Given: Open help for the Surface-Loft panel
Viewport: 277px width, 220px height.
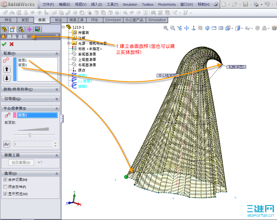Looking at the screenshot, I should [x=57, y=36].
